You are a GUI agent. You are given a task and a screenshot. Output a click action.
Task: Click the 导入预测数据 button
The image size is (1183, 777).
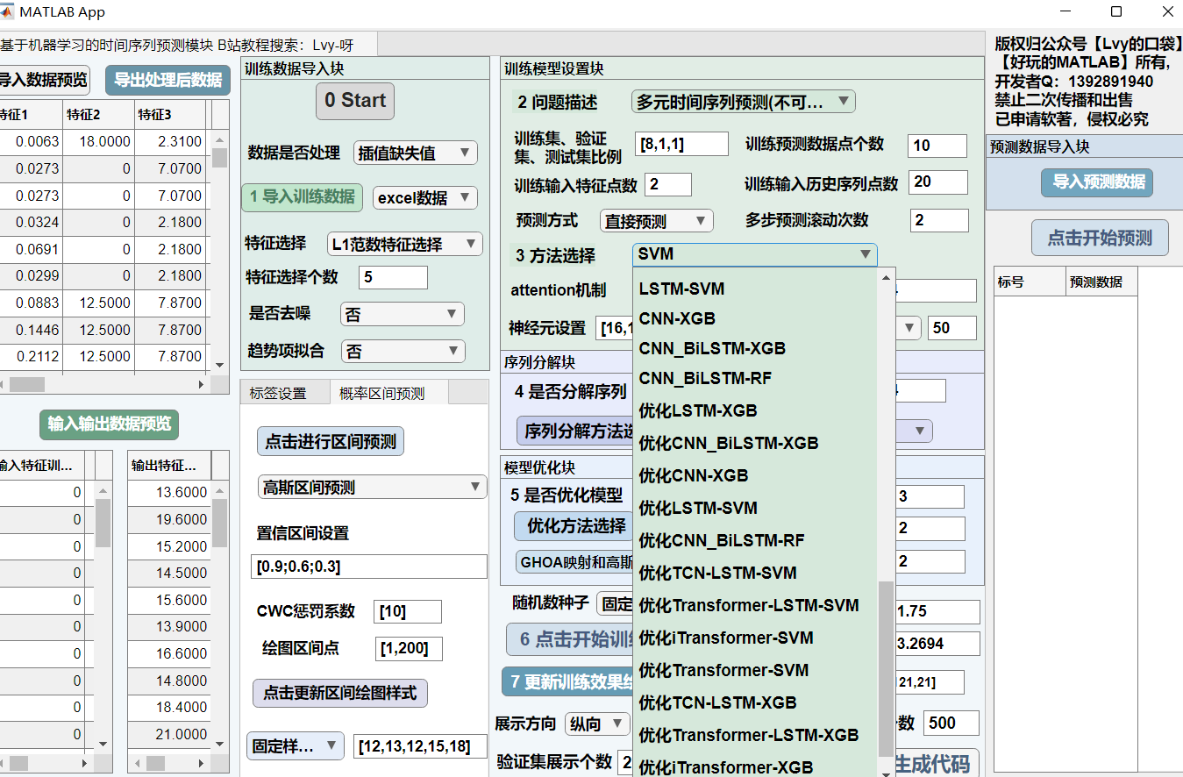click(x=1099, y=182)
